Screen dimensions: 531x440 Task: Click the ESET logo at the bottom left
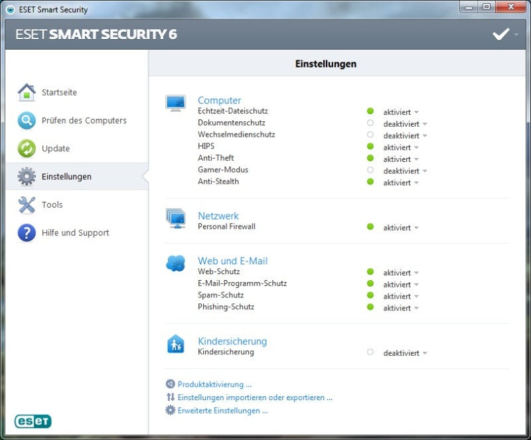coord(33,421)
